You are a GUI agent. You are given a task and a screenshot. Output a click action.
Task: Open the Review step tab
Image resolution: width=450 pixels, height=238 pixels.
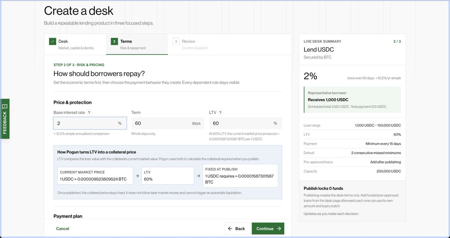(199, 44)
